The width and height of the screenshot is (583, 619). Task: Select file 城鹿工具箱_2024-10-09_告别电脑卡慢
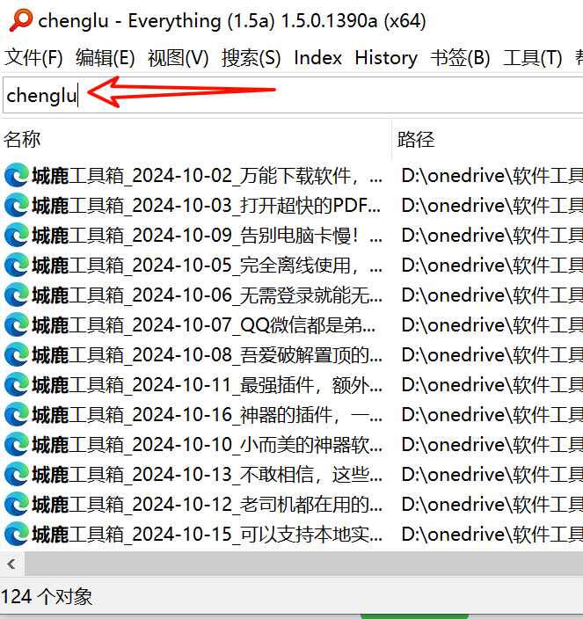click(208, 236)
